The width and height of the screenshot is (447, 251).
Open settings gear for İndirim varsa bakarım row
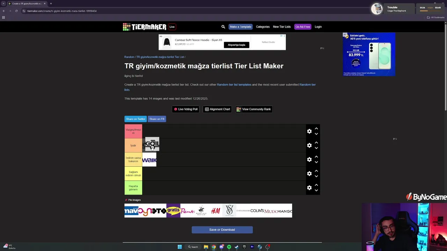coord(309,159)
